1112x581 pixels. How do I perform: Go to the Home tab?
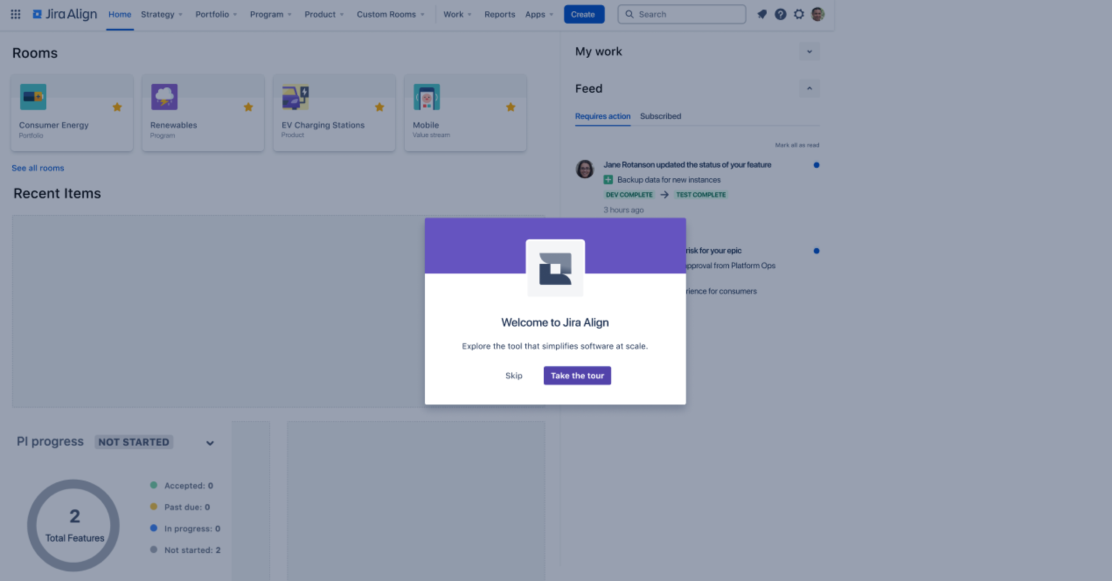[120, 14]
